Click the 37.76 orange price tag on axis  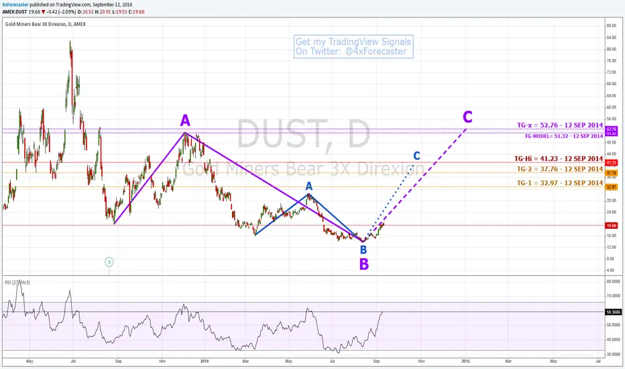point(612,173)
